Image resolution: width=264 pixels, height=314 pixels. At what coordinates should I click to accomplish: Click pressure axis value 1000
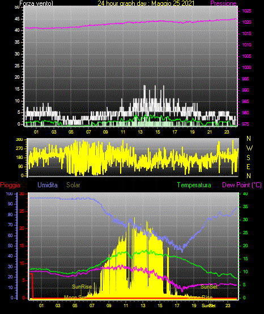coord(246,67)
